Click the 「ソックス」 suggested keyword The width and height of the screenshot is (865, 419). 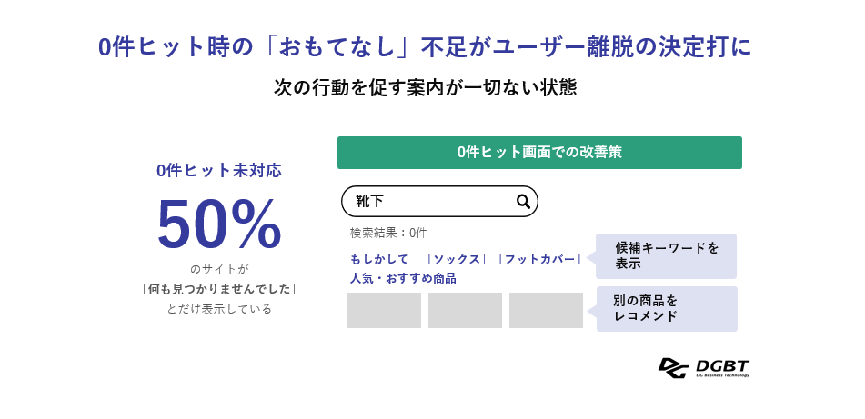[458, 259]
